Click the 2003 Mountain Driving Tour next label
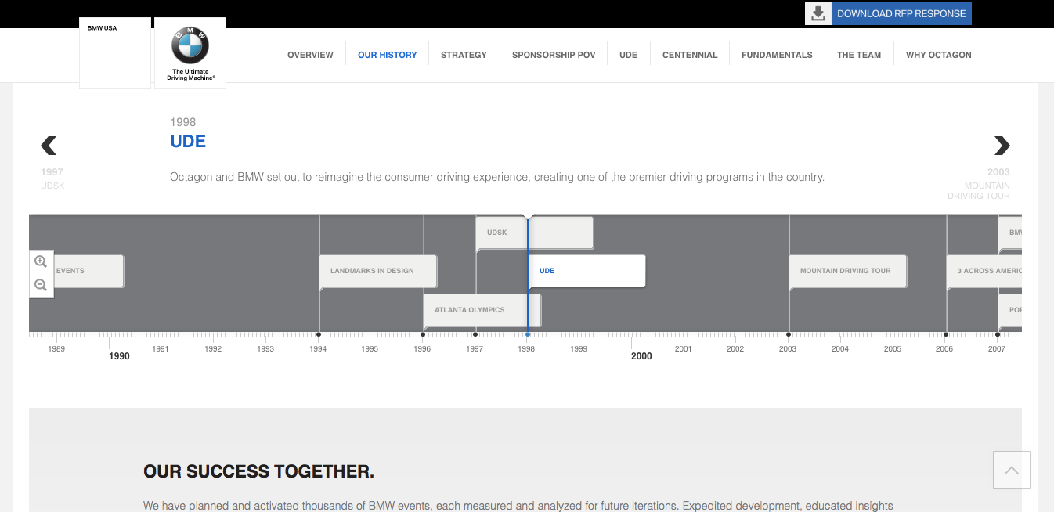Screen dimensions: 1054x512 pos(979,183)
